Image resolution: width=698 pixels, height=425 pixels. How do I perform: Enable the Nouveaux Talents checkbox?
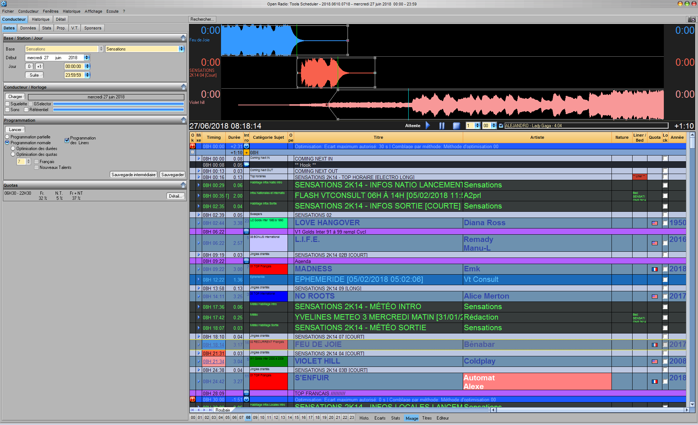tap(36, 167)
